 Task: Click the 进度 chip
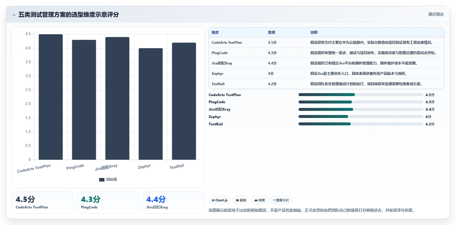click(x=259, y=200)
